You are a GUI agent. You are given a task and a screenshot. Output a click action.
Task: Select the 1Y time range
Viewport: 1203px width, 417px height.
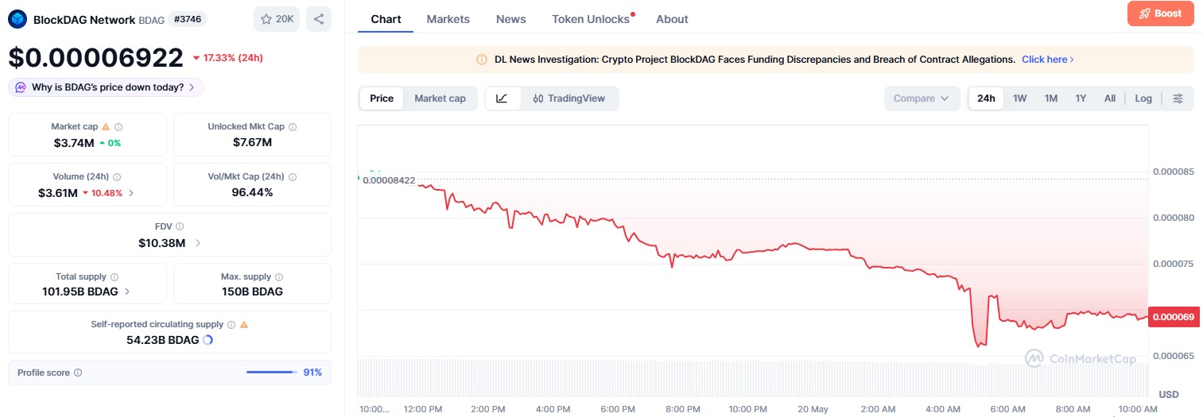[x=1081, y=98]
